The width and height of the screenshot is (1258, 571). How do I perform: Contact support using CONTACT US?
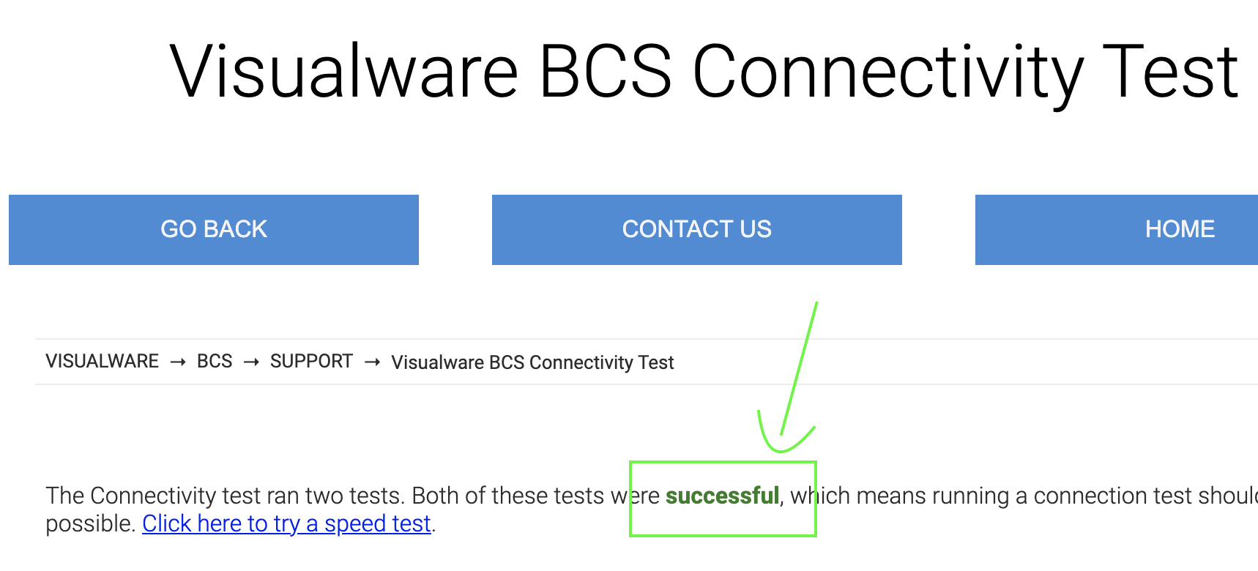click(696, 229)
